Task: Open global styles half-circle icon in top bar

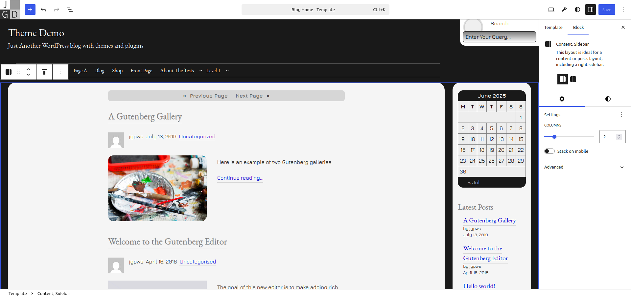Action: (577, 10)
